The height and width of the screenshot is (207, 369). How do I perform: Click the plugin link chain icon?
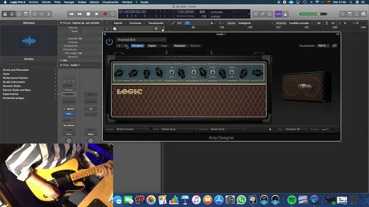pyautogui.click(x=334, y=46)
